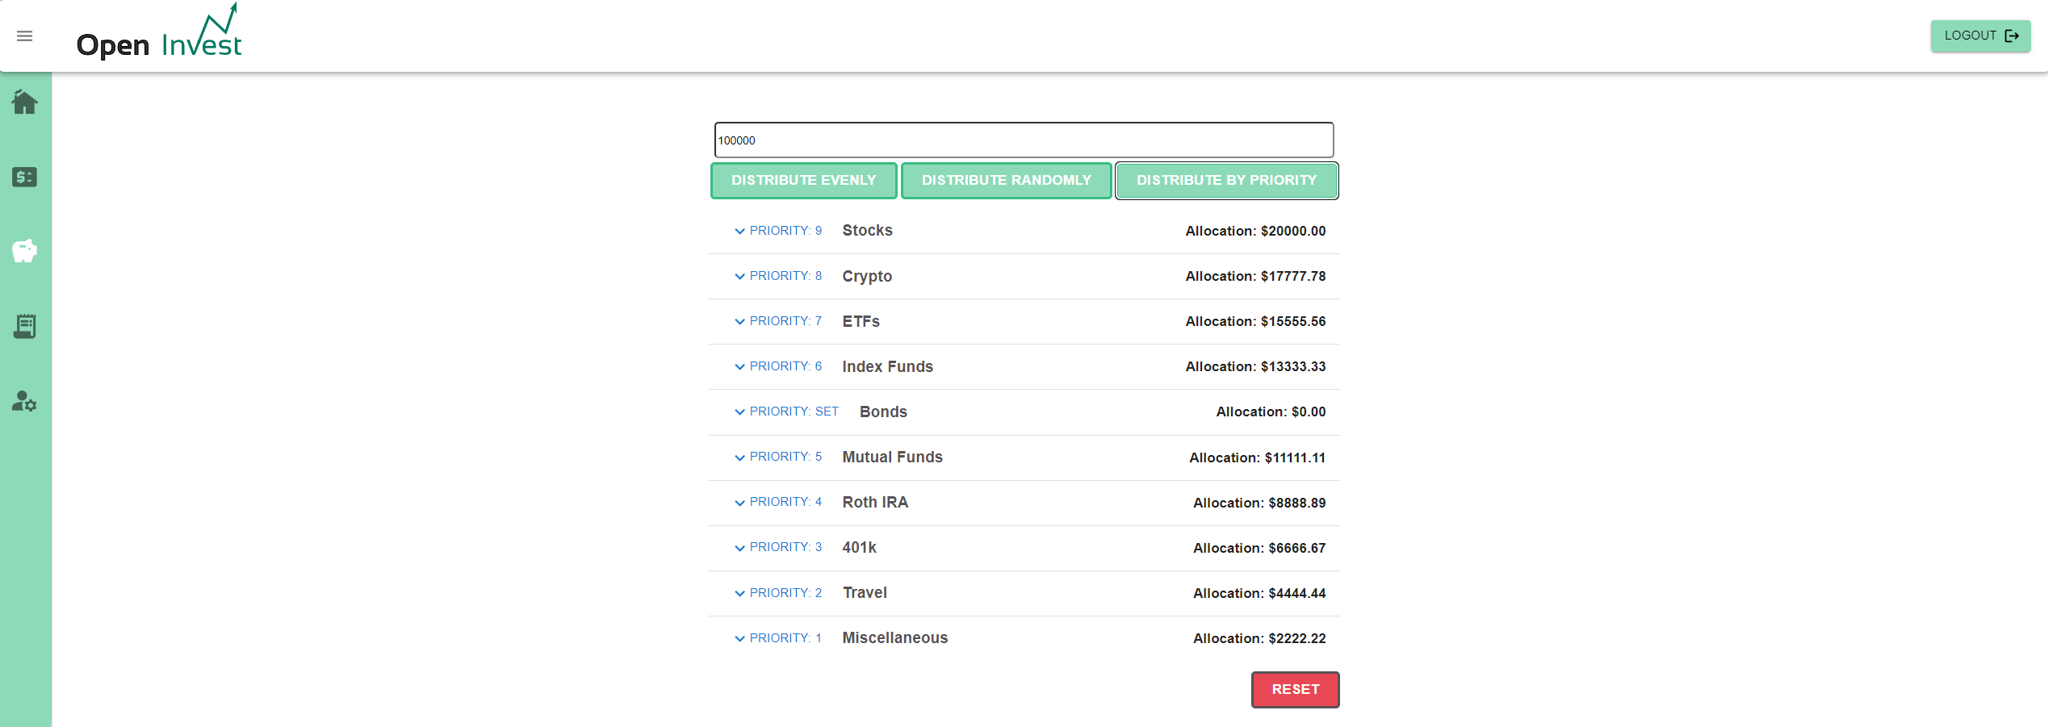Open the PRIORITY: SET dropdown for Bonds

pyautogui.click(x=786, y=412)
